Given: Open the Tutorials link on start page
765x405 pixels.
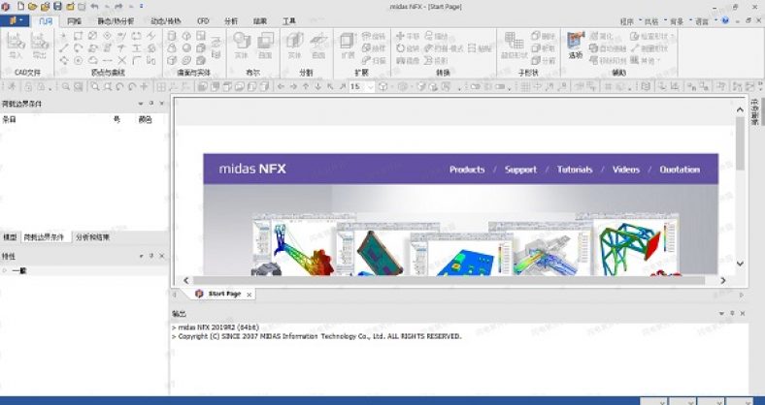Looking at the screenshot, I should pos(575,170).
